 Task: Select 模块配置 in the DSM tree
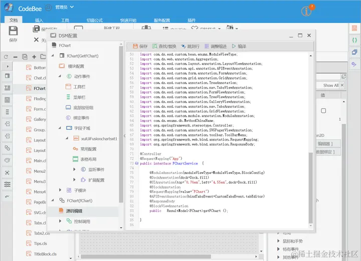(x=76, y=66)
